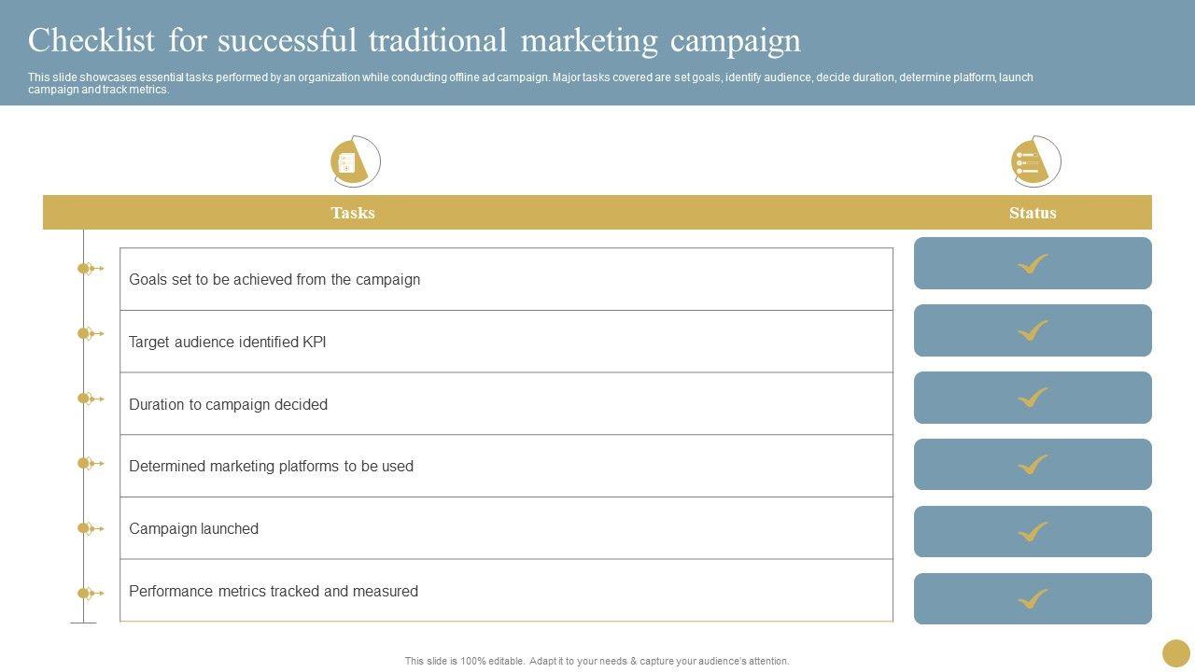Viewport: 1195px width, 672px height.
Task: Click the bullet marker beside Duration row
Action: (85, 399)
